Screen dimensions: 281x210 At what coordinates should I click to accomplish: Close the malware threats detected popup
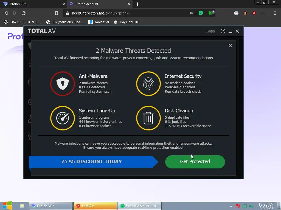click(x=231, y=46)
